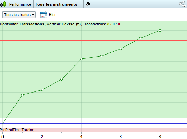Select the data point at transaction 4
Screen dimensions: 187x139
(x=82, y=59)
